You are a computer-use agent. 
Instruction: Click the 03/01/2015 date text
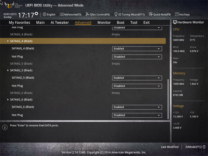pyautogui.click(x=10, y=14)
